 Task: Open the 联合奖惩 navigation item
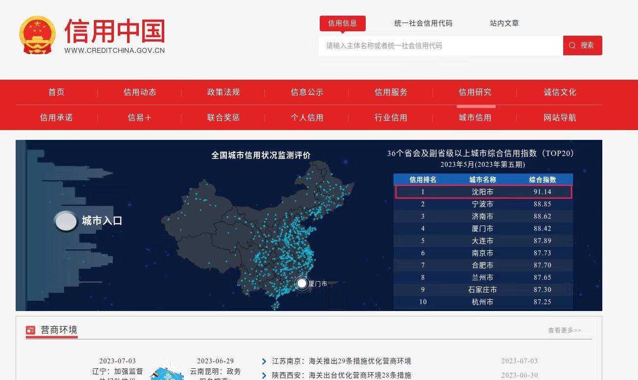pyautogui.click(x=223, y=117)
